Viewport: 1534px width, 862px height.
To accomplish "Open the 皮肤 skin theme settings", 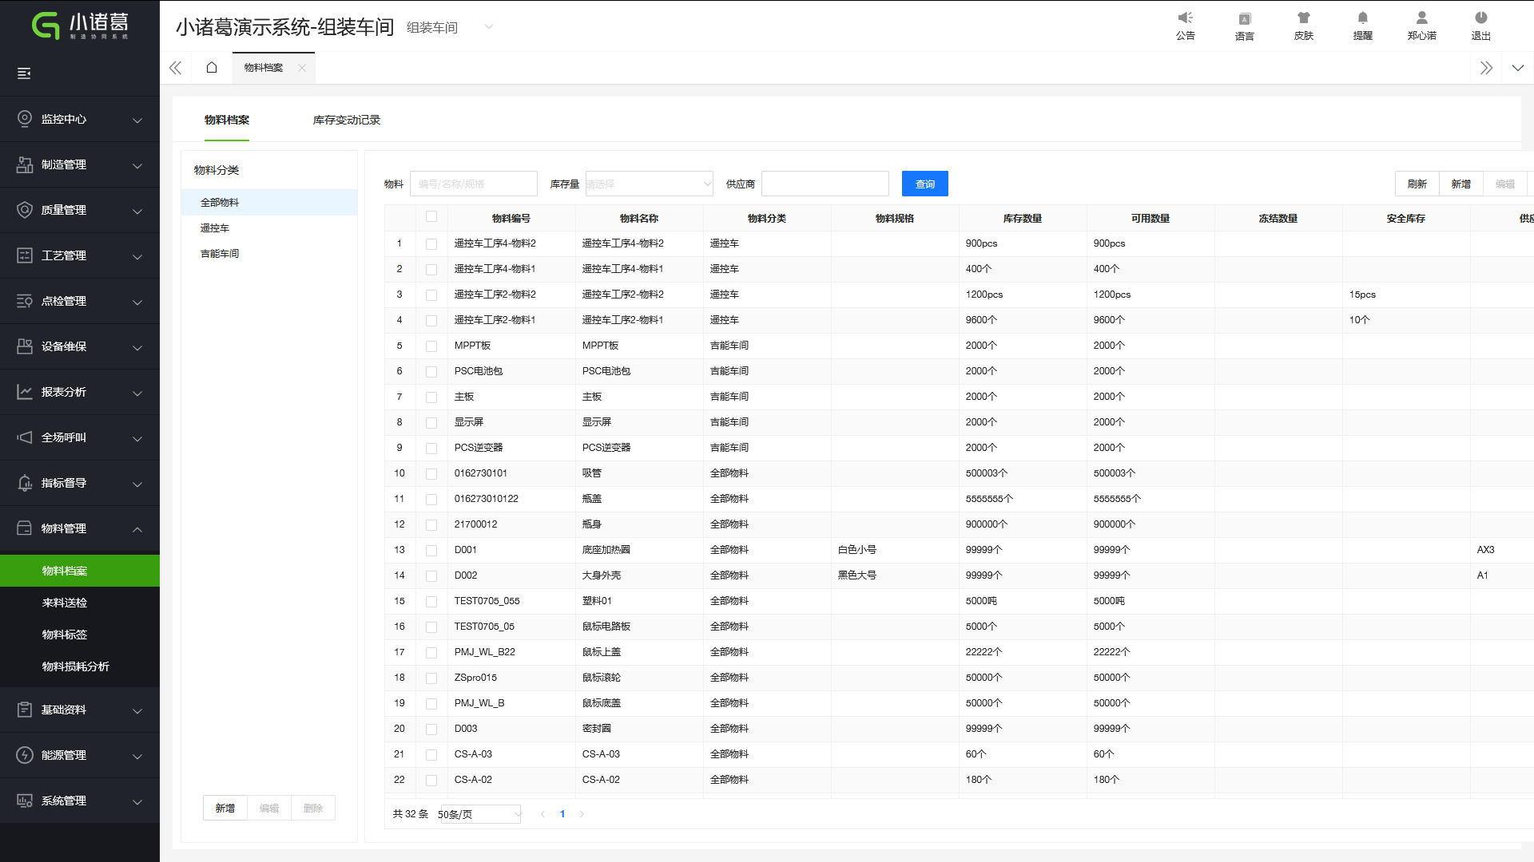I will click(1303, 26).
